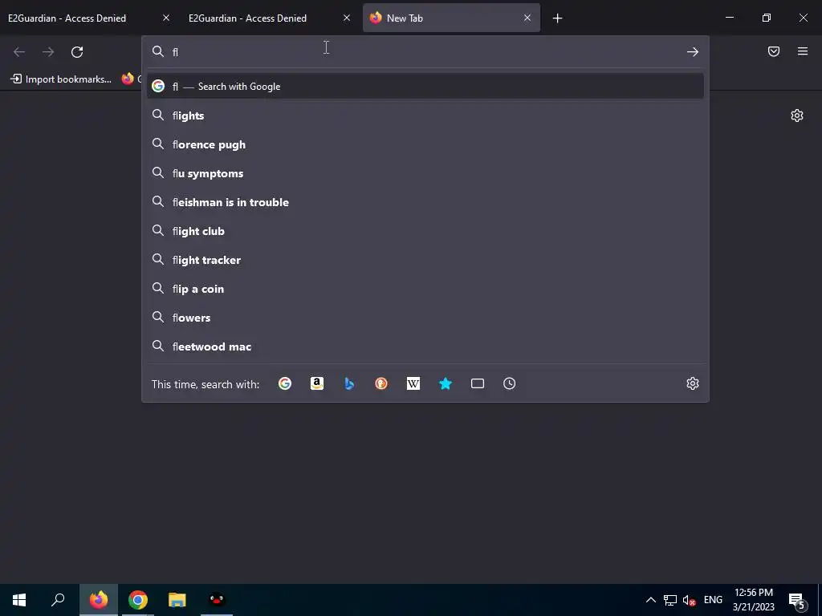Search this time with Google
This screenshot has height=616, width=822.
click(285, 384)
